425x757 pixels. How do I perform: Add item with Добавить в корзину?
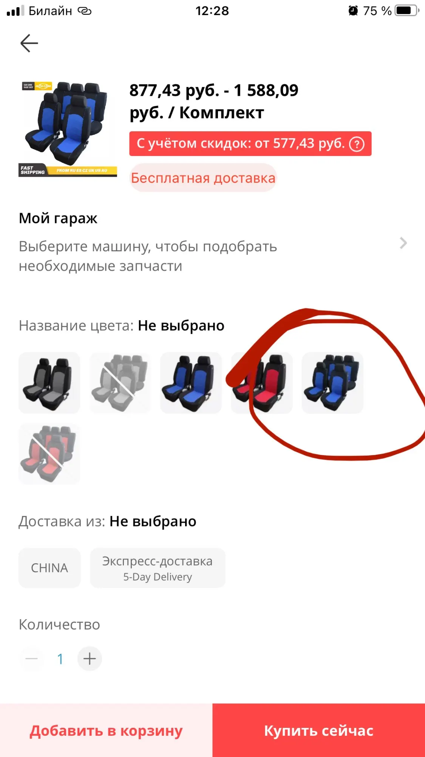pyautogui.click(x=106, y=731)
